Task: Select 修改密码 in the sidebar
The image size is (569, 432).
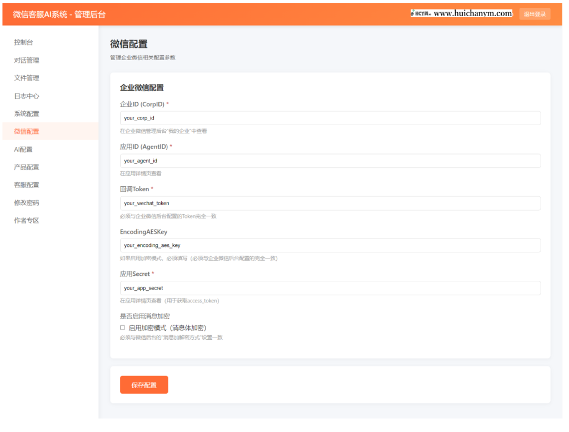Action: point(27,202)
